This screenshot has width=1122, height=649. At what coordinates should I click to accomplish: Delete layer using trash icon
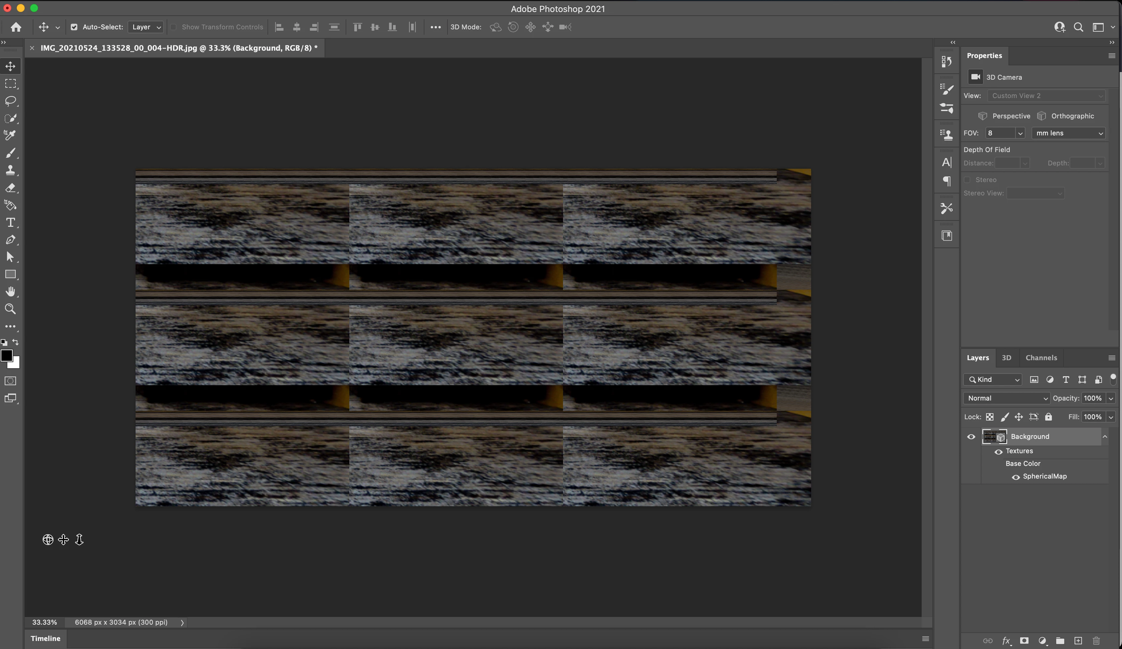(1096, 641)
